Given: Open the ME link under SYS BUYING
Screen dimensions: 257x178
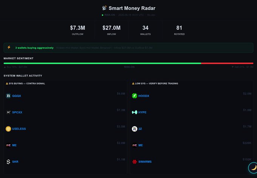Looking at the screenshot, I should coord(14,145).
